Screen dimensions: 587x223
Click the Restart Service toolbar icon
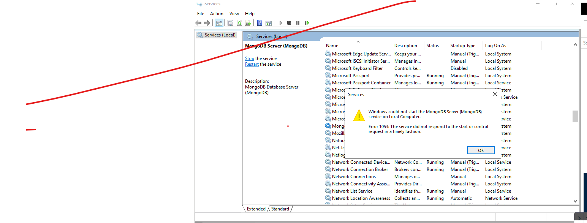pos(307,23)
